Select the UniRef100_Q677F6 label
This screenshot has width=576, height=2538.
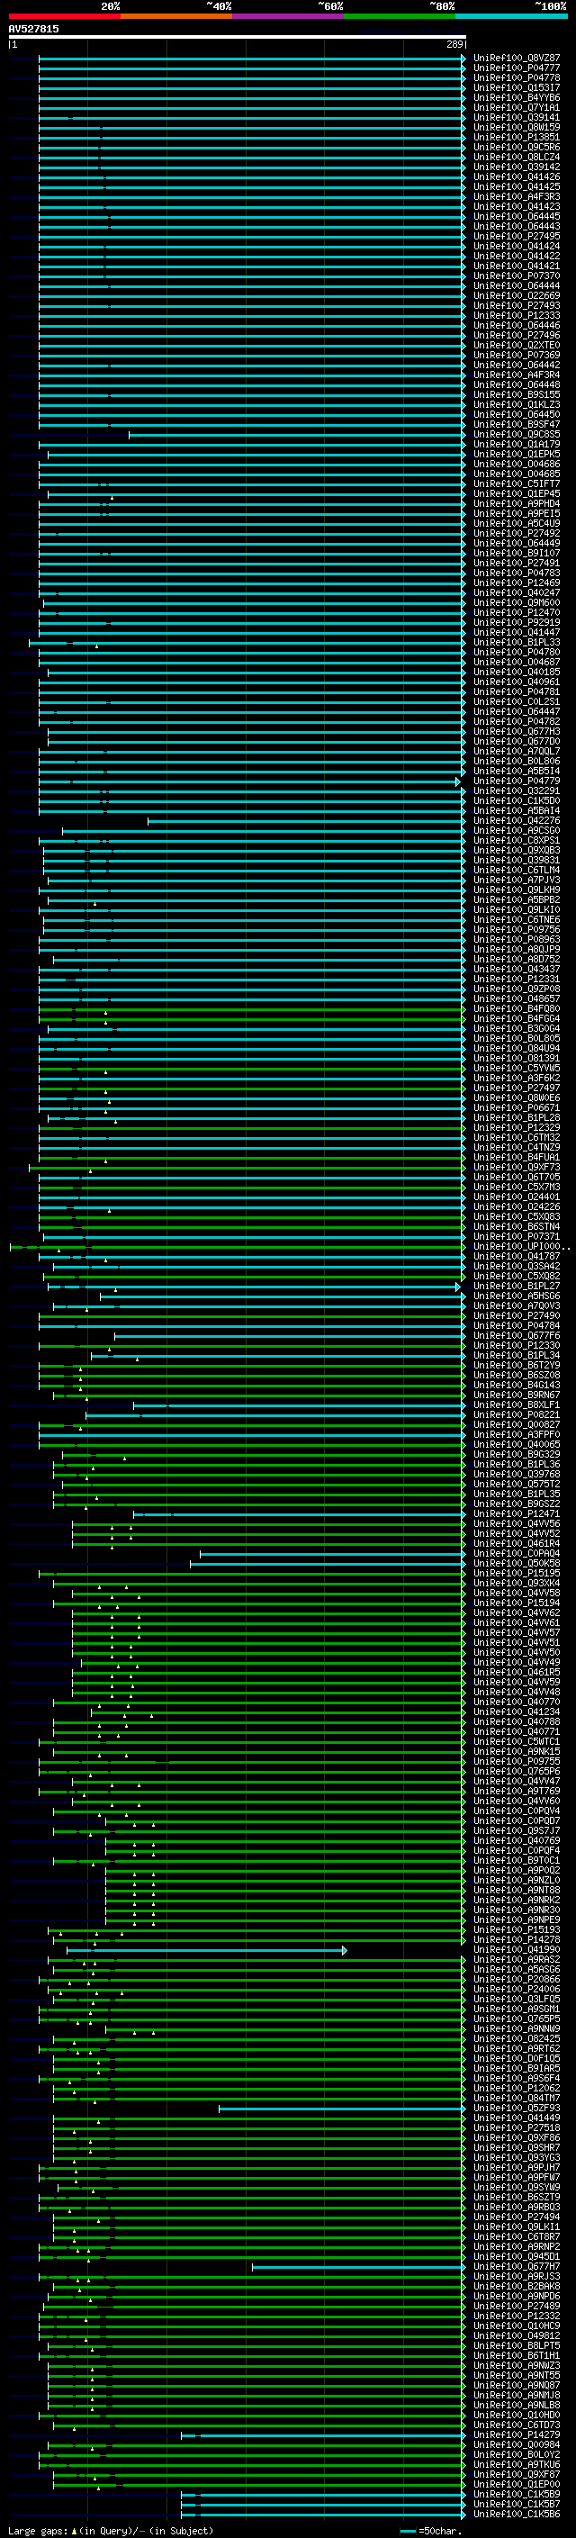tap(517, 1336)
